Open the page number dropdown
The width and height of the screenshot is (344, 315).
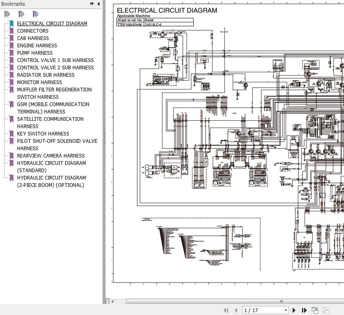(x=286, y=311)
